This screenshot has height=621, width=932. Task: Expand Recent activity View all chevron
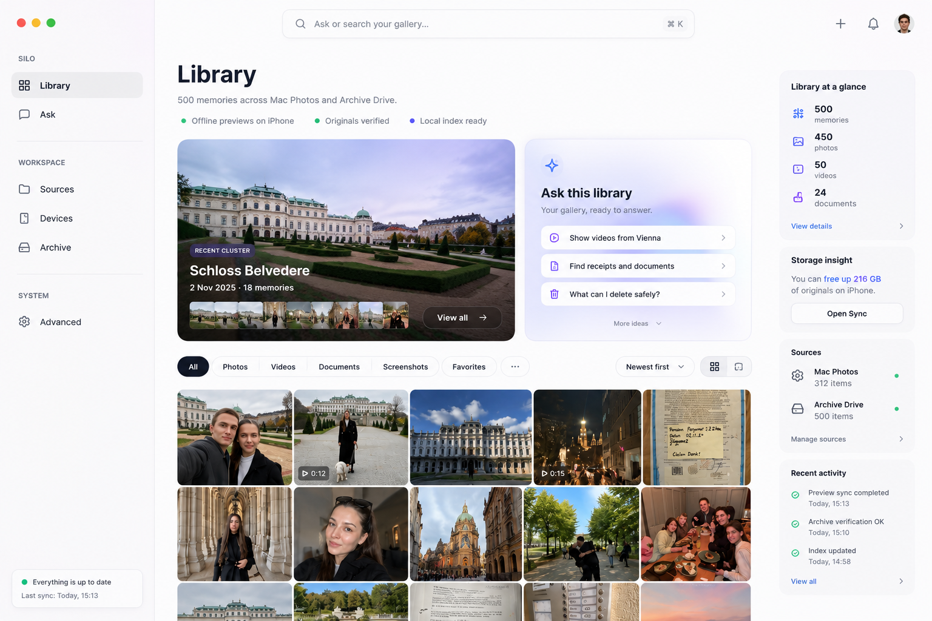pos(901,582)
